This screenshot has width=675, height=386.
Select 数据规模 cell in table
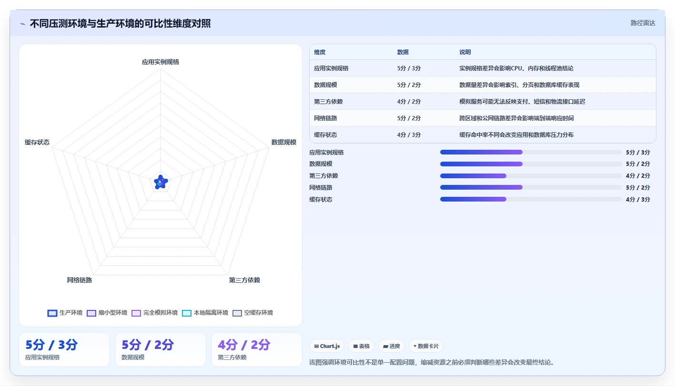(325, 85)
